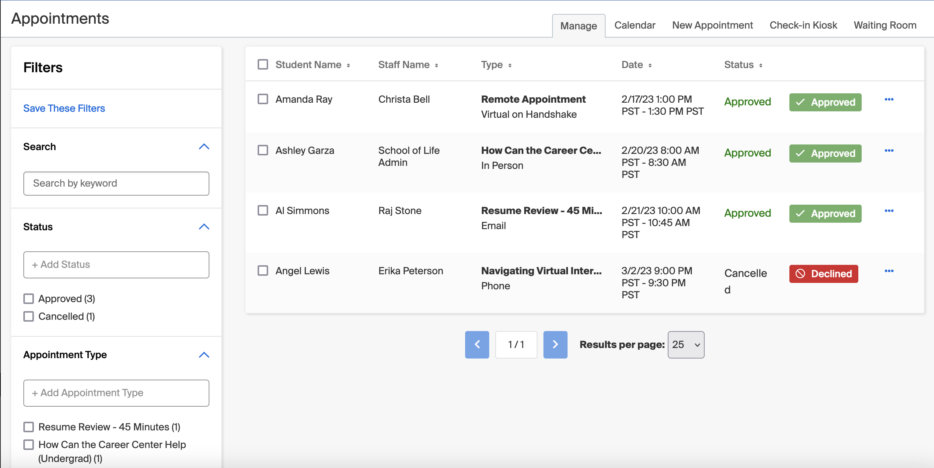Filter by Resume Review - 45 Minutes

tap(29, 427)
